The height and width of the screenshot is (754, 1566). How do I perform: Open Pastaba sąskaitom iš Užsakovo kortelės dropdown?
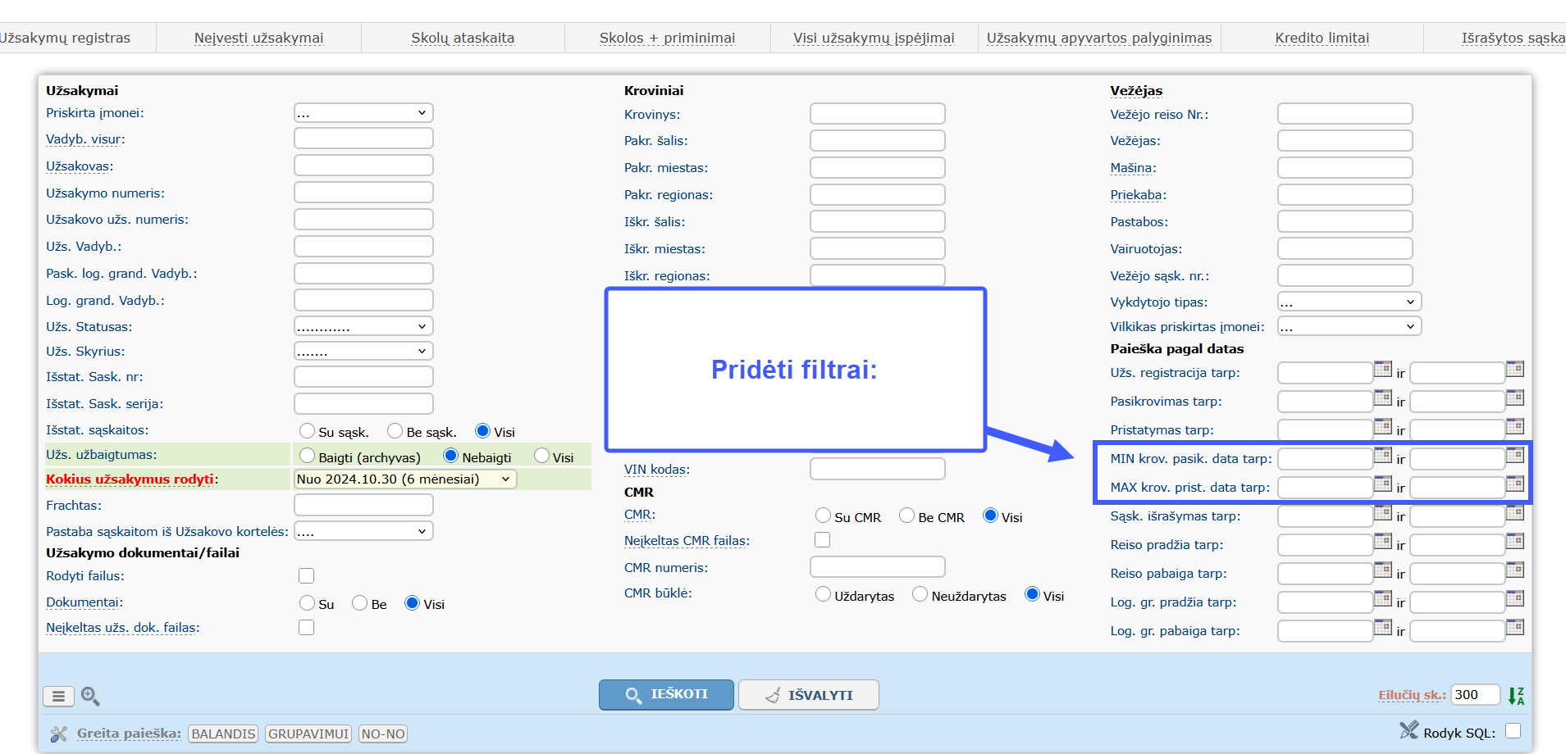coord(363,531)
